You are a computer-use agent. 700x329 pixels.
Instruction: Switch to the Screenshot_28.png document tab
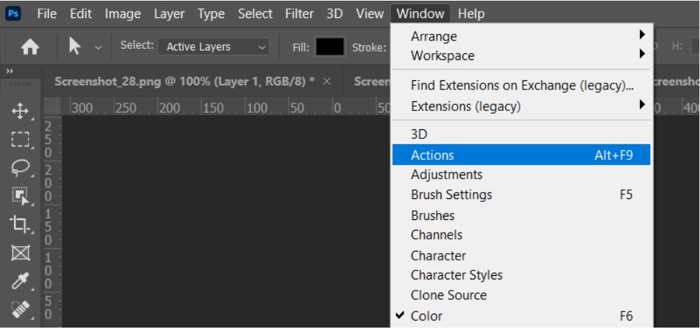tap(184, 81)
